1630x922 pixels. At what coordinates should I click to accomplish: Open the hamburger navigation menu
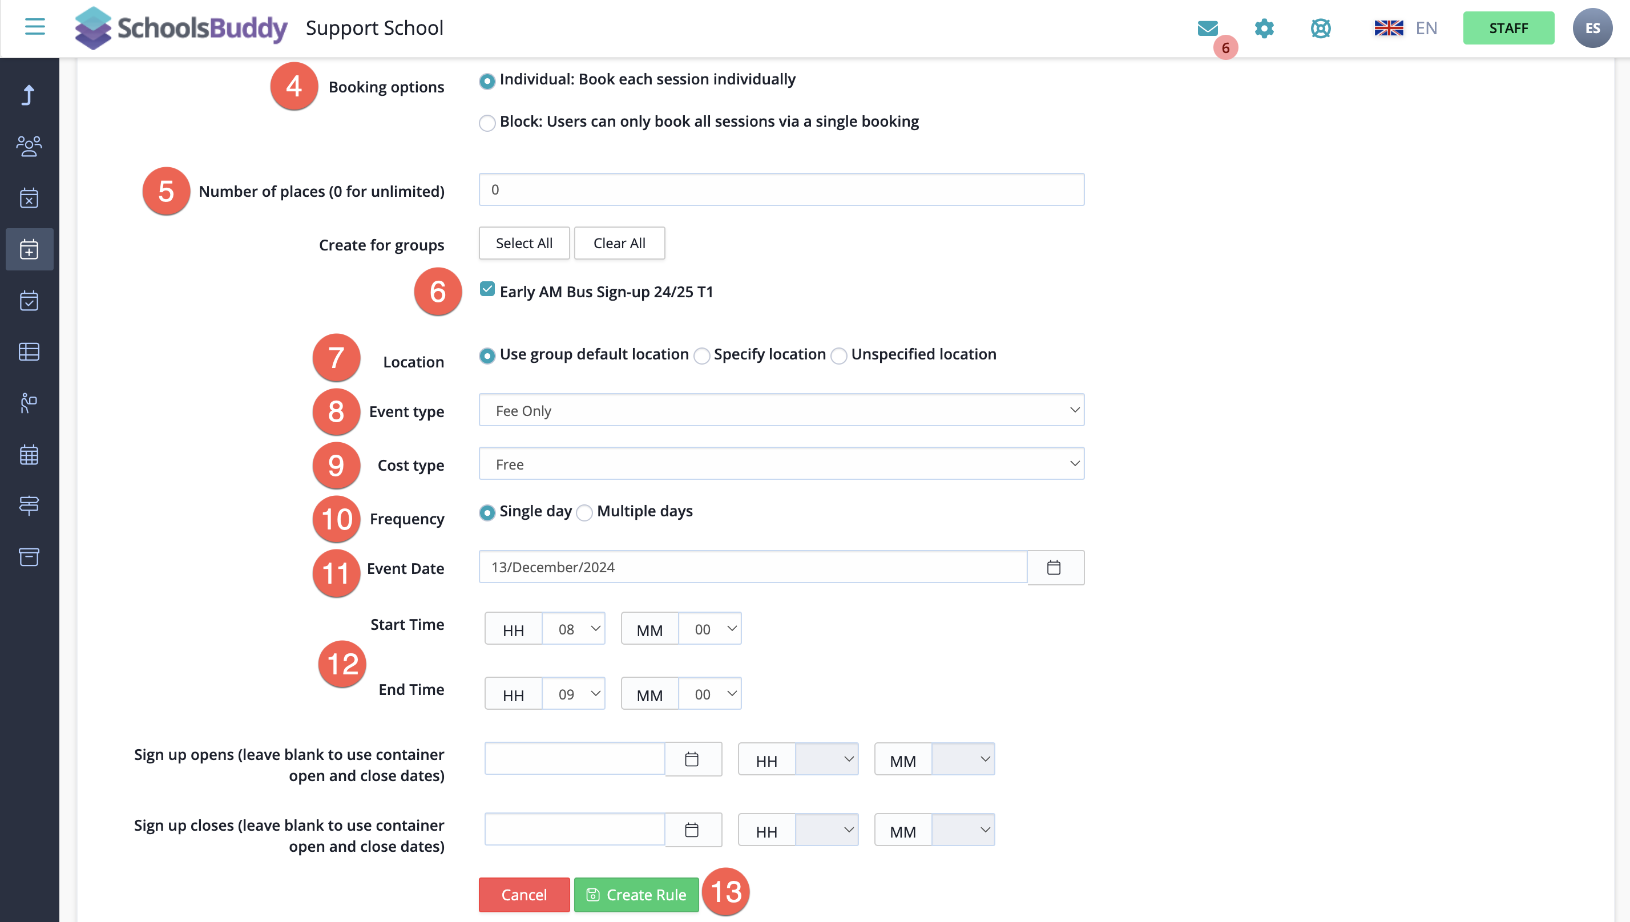click(x=35, y=27)
